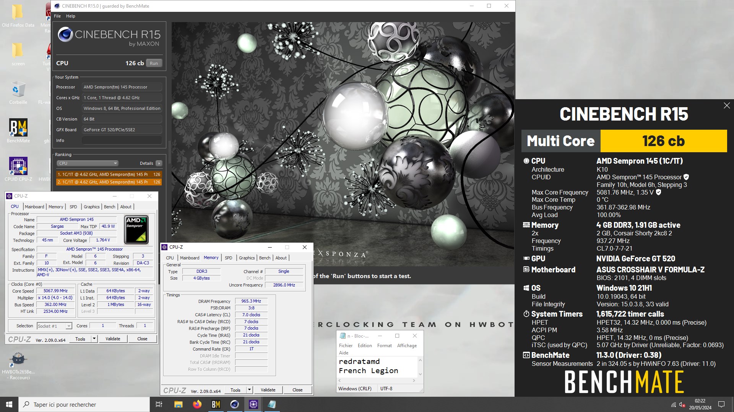Open Notepad Fichier menu
The width and height of the screenshot is (734, 412).
coord(346,346)
